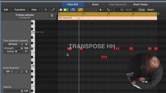Click bar 3 in the ruler
Image resolution: width=166 pixels, height=93 pixels.
109,14
